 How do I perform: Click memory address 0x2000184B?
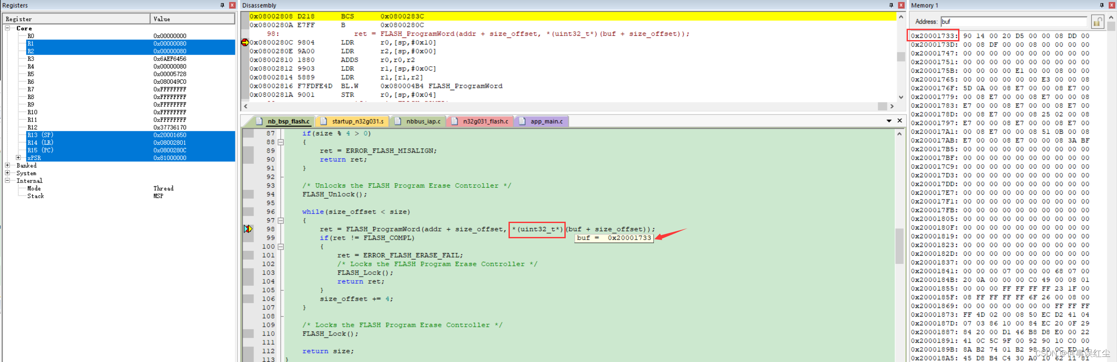point(934,280)
